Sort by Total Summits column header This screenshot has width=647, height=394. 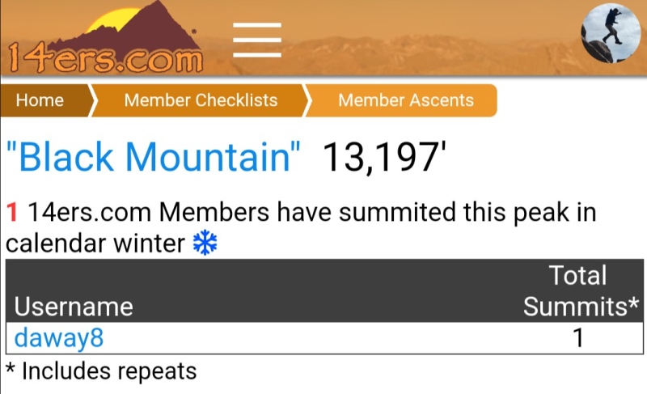point(581,290)
